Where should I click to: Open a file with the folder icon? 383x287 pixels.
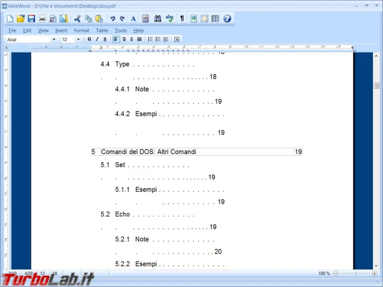tap(21, 19)
